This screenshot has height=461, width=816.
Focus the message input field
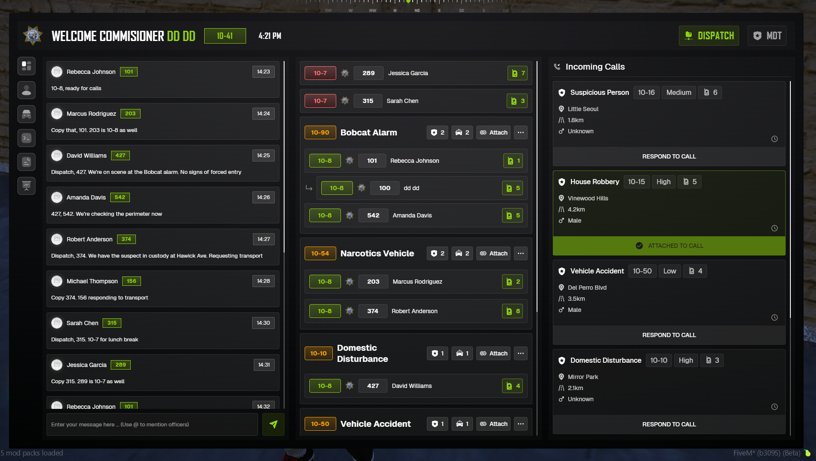[152, 424]
